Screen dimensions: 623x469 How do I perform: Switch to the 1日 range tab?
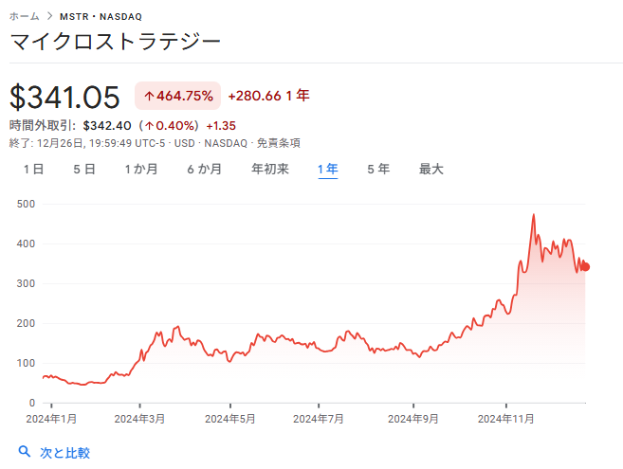point(33,169)
